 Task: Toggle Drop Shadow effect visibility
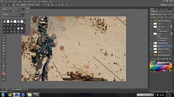coord(158,40)
